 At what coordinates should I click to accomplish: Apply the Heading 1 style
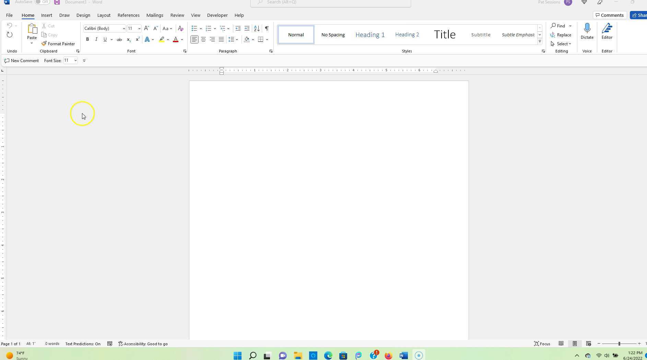pyautogui.click(x=370, y=35)
